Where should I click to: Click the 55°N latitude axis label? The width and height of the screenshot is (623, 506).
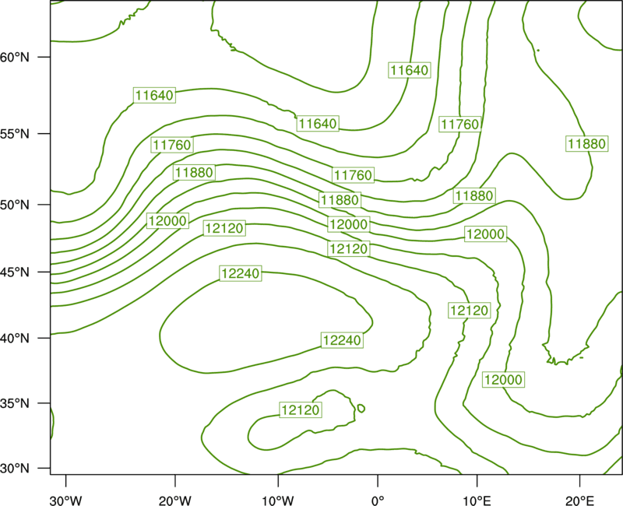tap(15, 134)
